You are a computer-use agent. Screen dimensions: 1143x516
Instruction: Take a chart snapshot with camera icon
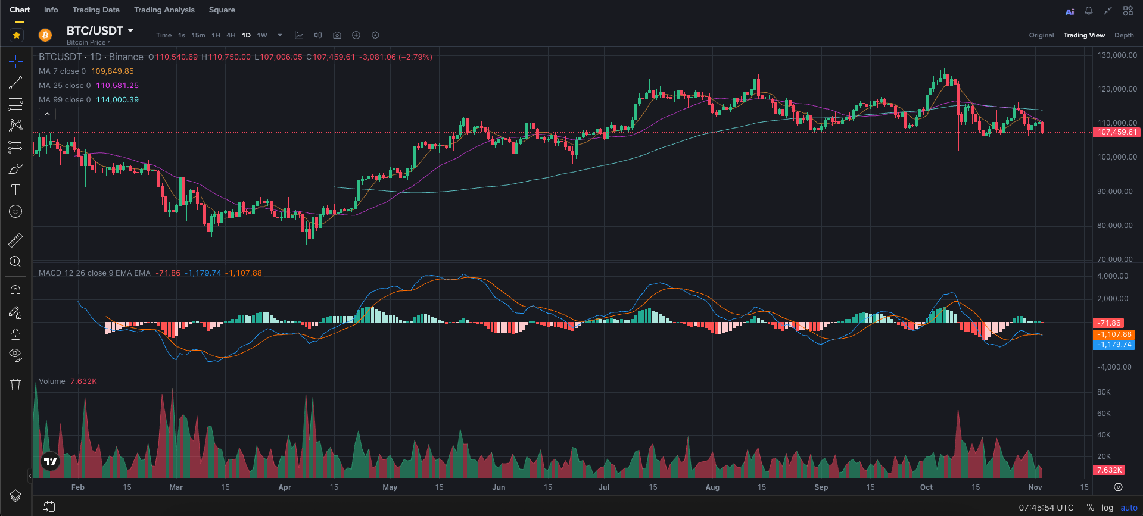pos(337,35)
